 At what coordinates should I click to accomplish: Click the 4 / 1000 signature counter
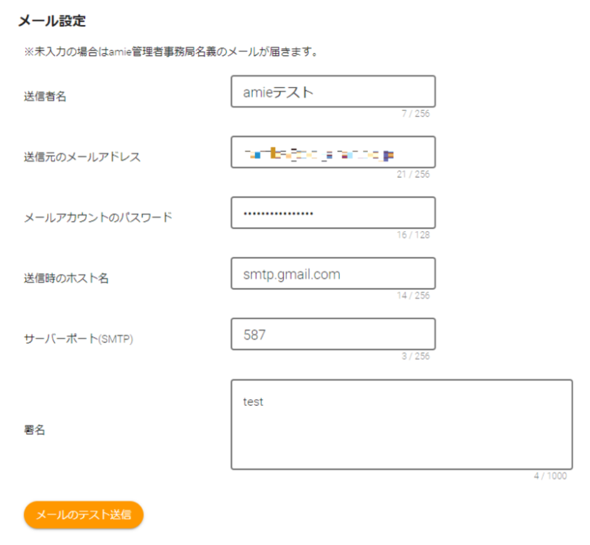[x=550, y=477]
